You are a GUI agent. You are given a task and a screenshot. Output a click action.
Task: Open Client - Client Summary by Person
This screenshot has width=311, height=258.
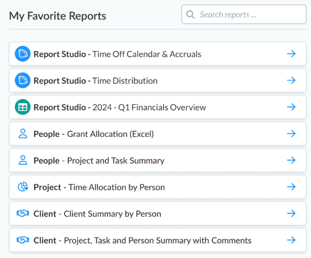[158, 213]
